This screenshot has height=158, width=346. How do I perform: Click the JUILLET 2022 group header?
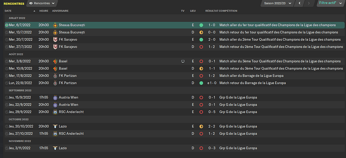[x=17, y=18]
